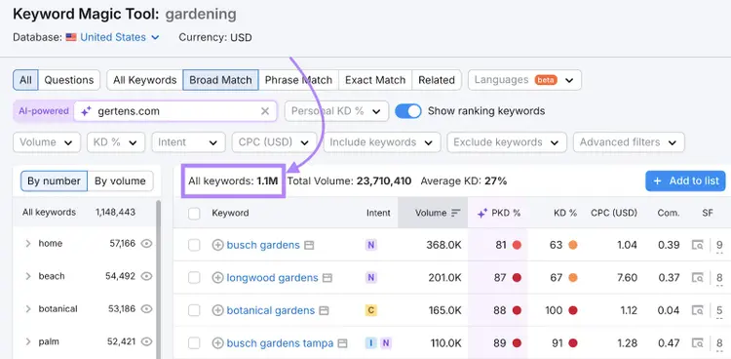Toggle Show ranking keywords switch

[x=408, y=111]
